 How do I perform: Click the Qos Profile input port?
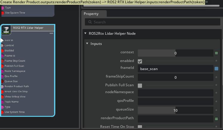pos(2,76)
